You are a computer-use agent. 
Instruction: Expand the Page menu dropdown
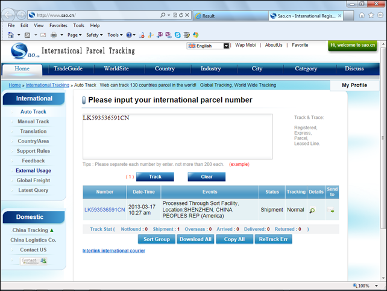point(74,35)
